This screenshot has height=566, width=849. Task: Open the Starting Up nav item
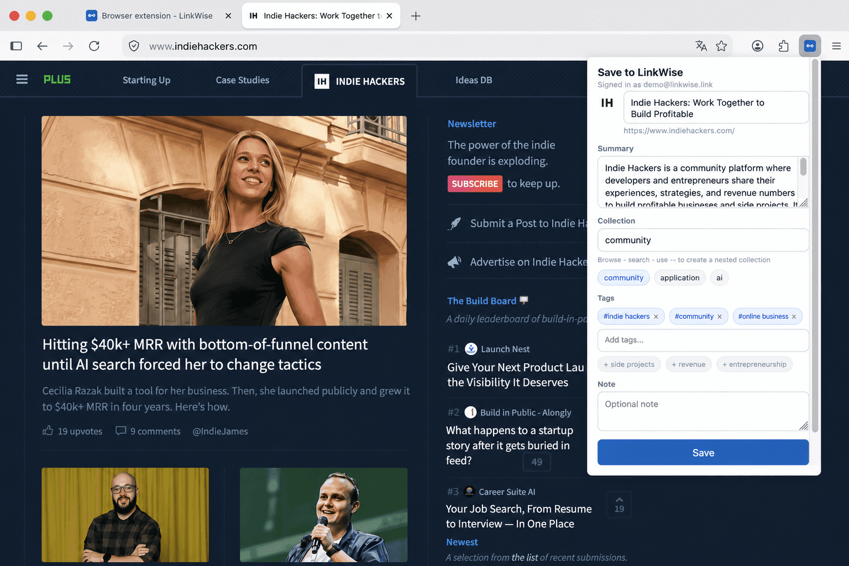coord(146,80)
